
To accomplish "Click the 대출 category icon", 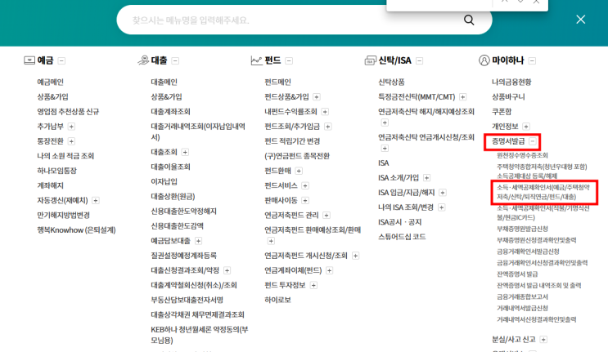I will click(x=143, y=60).
